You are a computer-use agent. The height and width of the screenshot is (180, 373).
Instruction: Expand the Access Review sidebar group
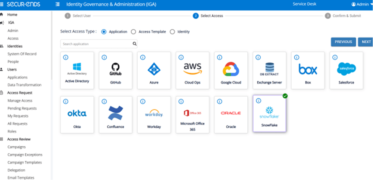pos(19,139)
